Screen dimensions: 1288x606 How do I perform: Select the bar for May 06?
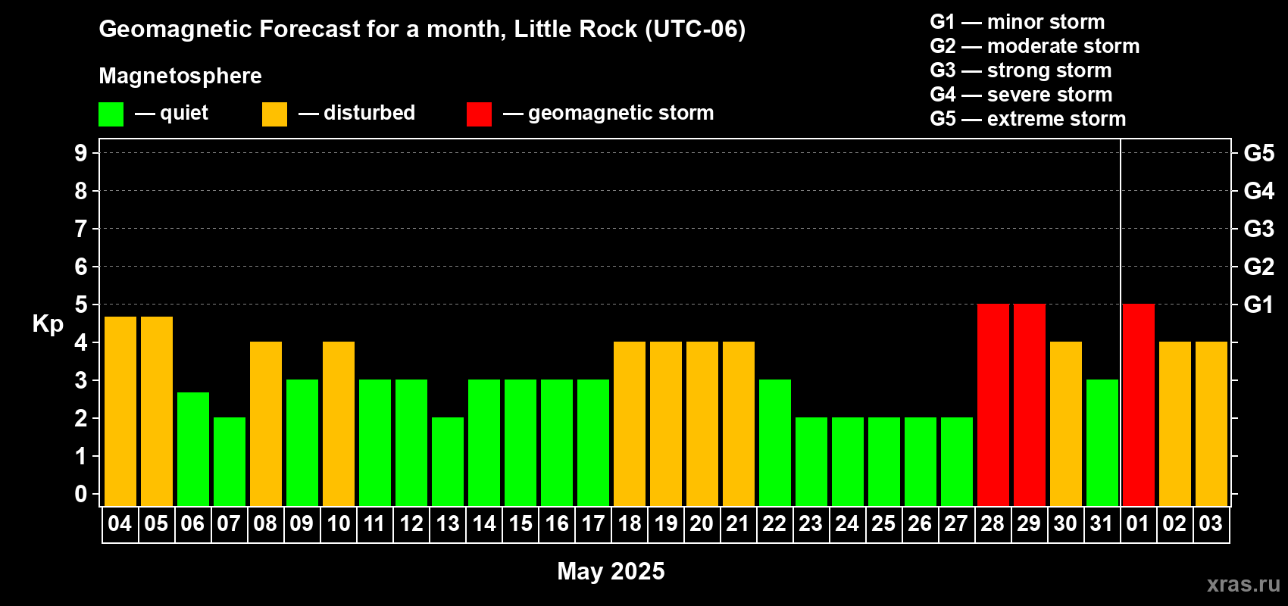click(x=193, y=449)
